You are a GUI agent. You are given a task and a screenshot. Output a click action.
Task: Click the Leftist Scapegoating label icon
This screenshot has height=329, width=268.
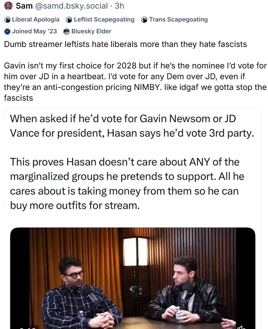[x=69, y=20]
